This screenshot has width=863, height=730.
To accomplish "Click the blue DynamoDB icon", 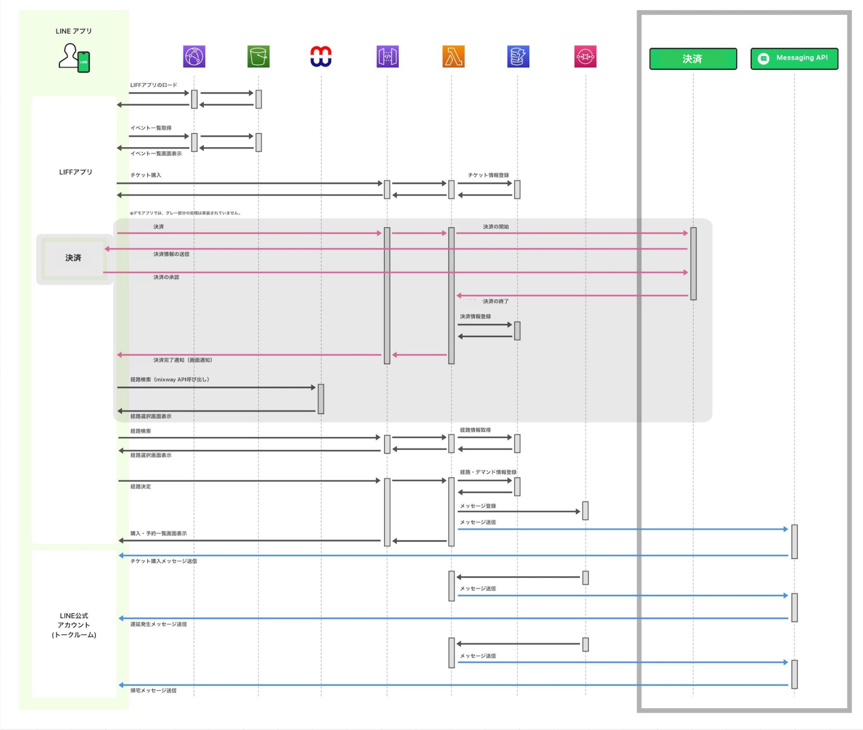I will [518, 57].
